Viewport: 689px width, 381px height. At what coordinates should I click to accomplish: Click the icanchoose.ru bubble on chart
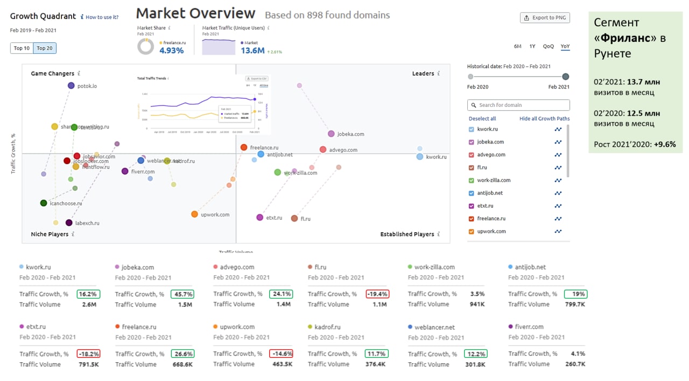coord(44,203)
